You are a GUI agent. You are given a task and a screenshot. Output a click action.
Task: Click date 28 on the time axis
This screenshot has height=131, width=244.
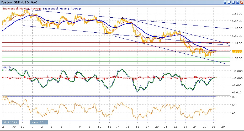(213, 127)
